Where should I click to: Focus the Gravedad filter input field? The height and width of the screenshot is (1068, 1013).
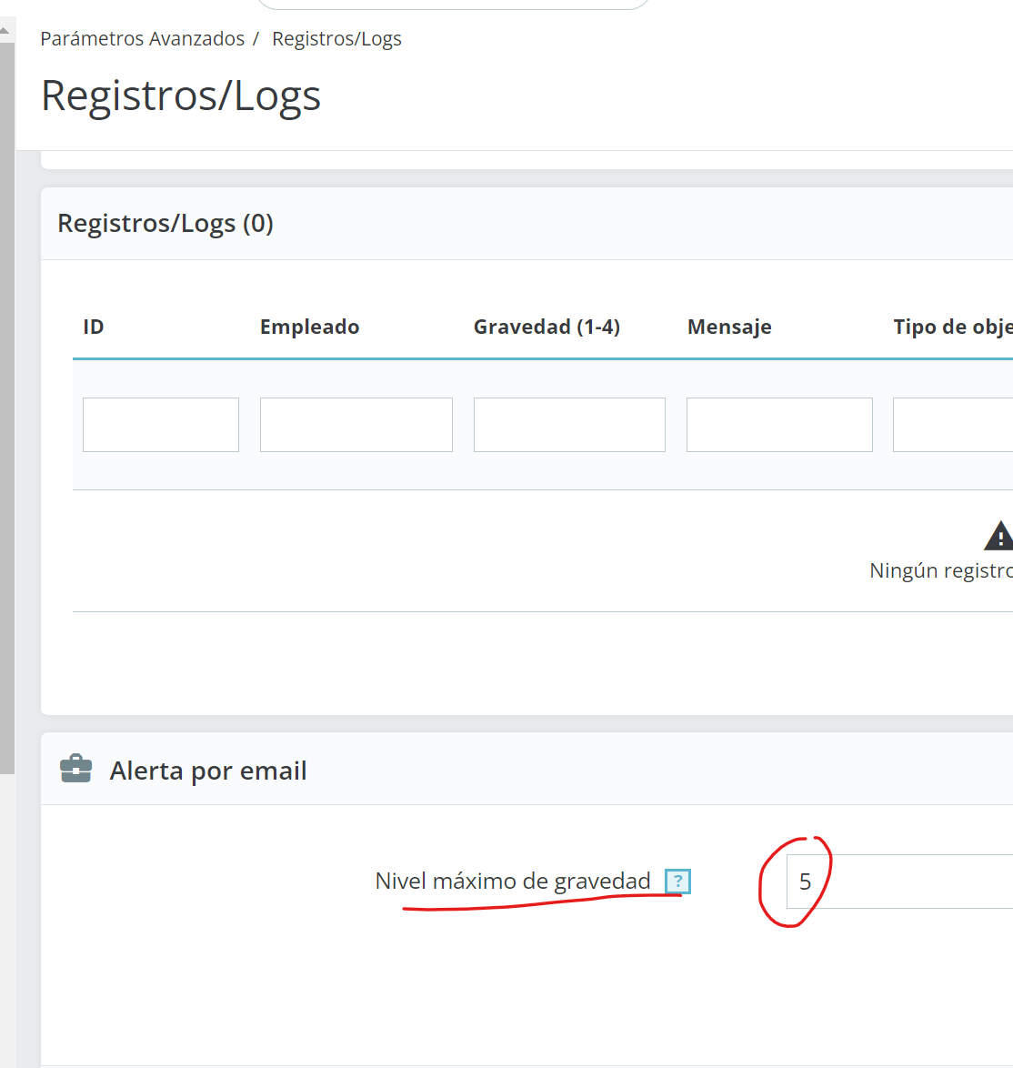pos(569,425)
